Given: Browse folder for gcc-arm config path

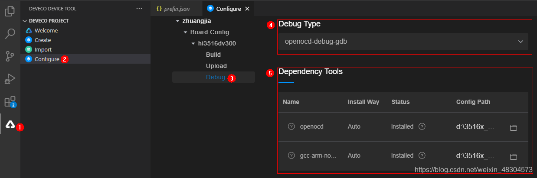Looking at the screenshot, I should click(x=514, y=156).
